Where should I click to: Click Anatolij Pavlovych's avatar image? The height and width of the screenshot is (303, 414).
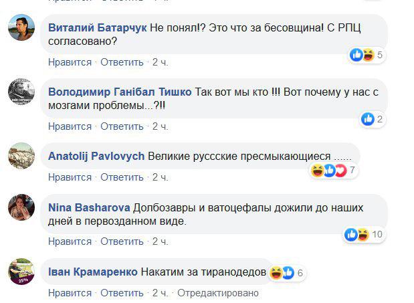21,157
